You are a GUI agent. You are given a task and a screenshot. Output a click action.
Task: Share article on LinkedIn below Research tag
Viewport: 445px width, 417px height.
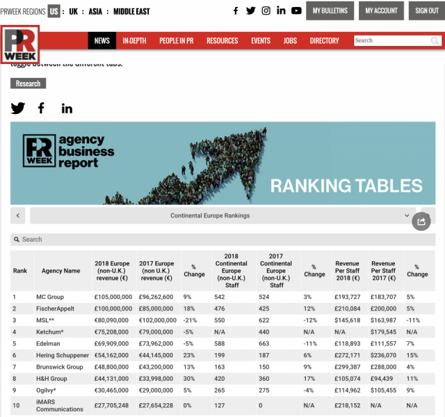click(67, 108)
